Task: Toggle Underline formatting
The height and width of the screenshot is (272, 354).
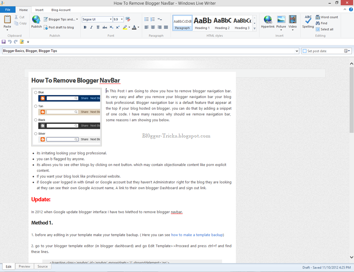Action: pyautogui.click(x=98, y=27)
